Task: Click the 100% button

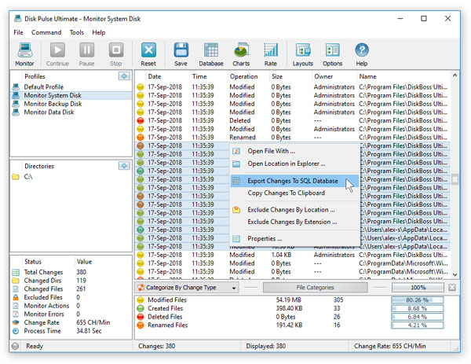Action: pos(418,288)
